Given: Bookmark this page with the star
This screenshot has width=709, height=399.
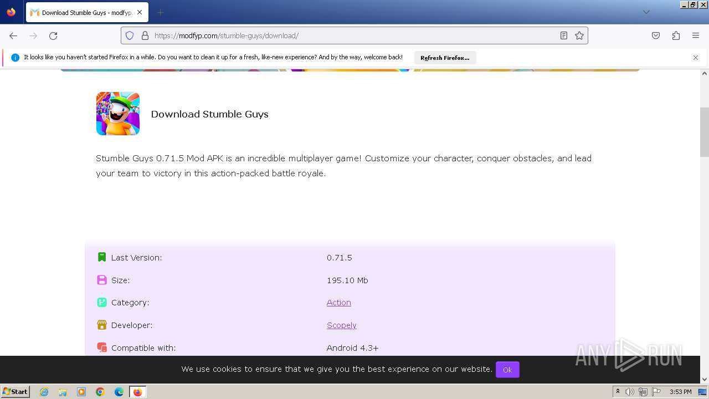Looking at the screenshot, I should click(579, 35).
